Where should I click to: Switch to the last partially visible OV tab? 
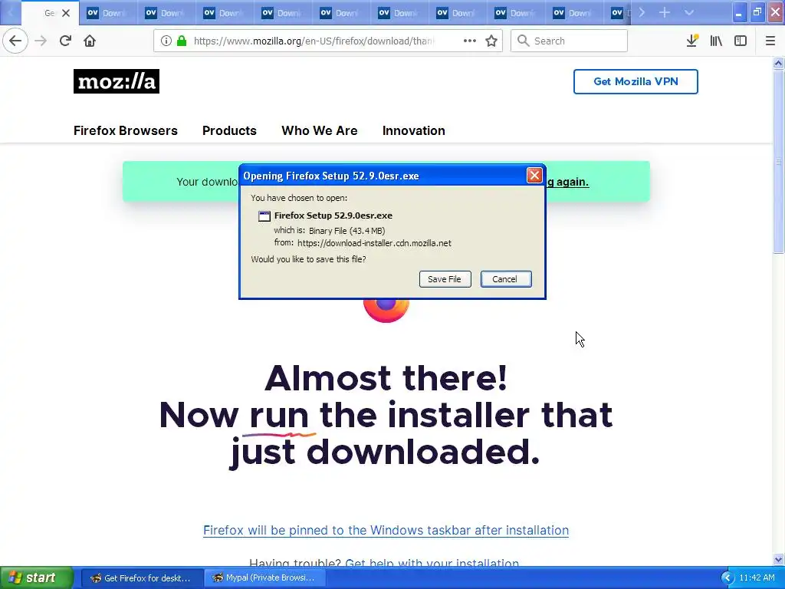click(x=619, y=13)
